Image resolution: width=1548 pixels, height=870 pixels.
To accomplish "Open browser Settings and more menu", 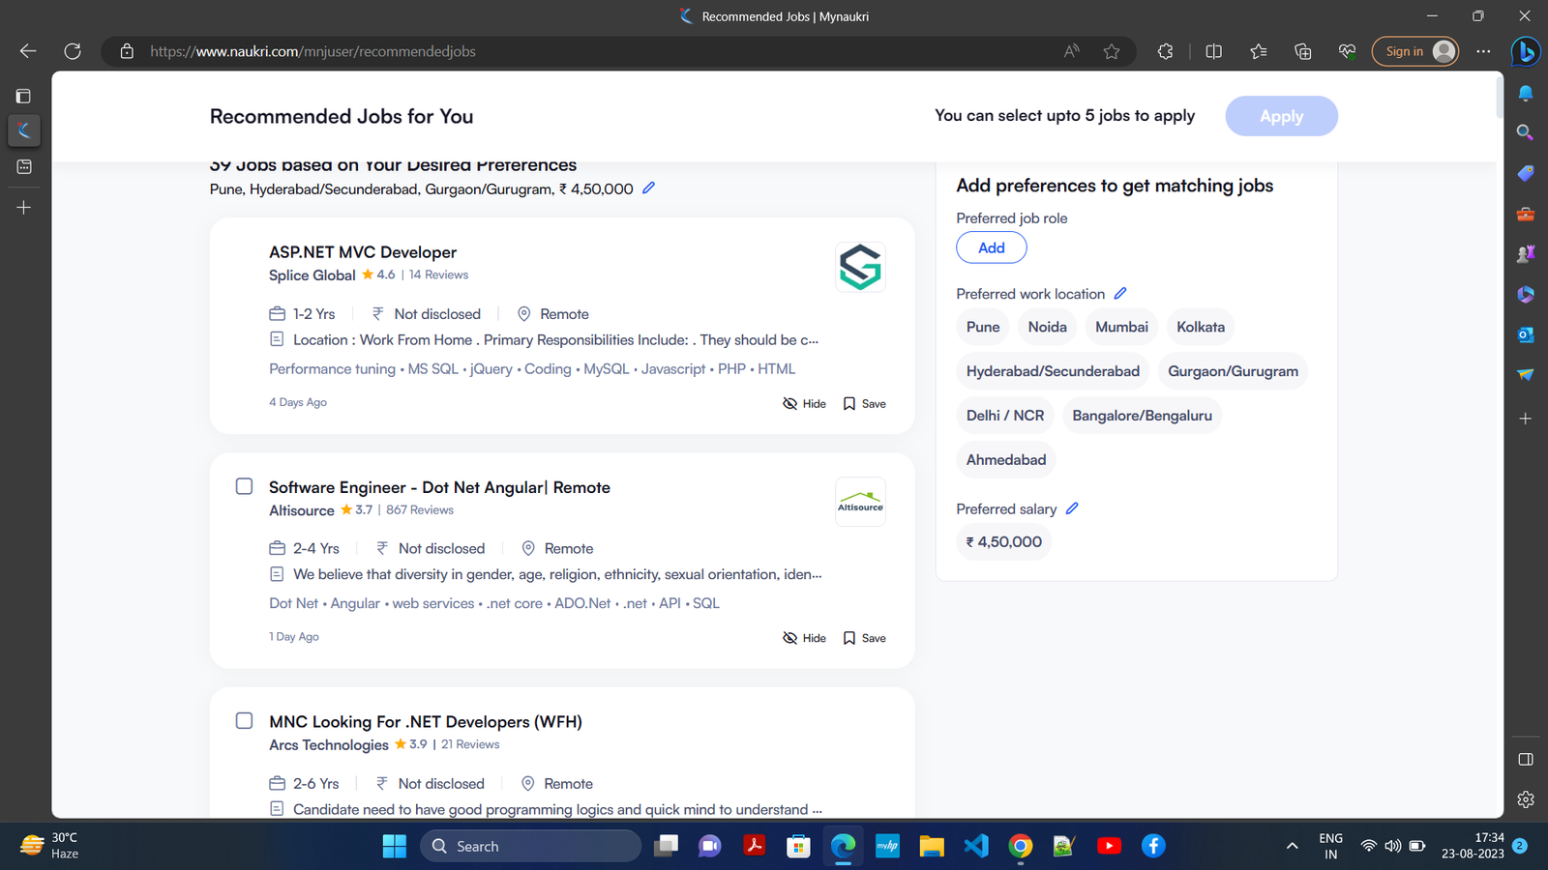I will pos(1483,51).
